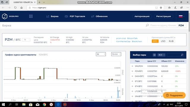Open taskbar search
The width and height of the screenshot is (190, 107).
point(10,104)
